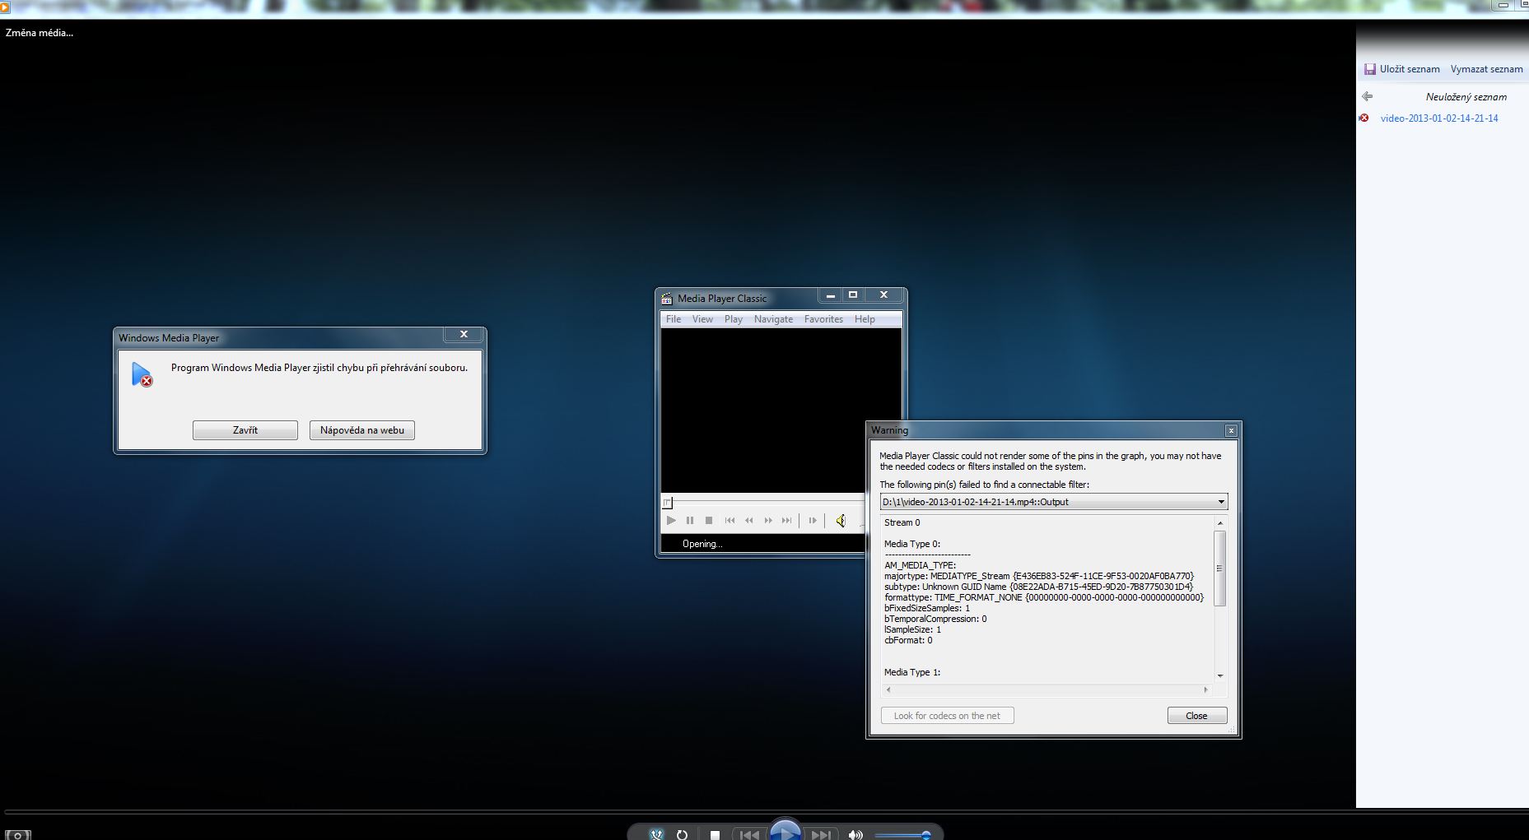Click Uložit seznam to save the playlist

(1402, 69)
